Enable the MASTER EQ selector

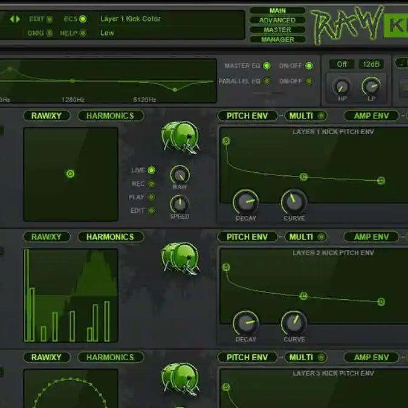point(267,66)
